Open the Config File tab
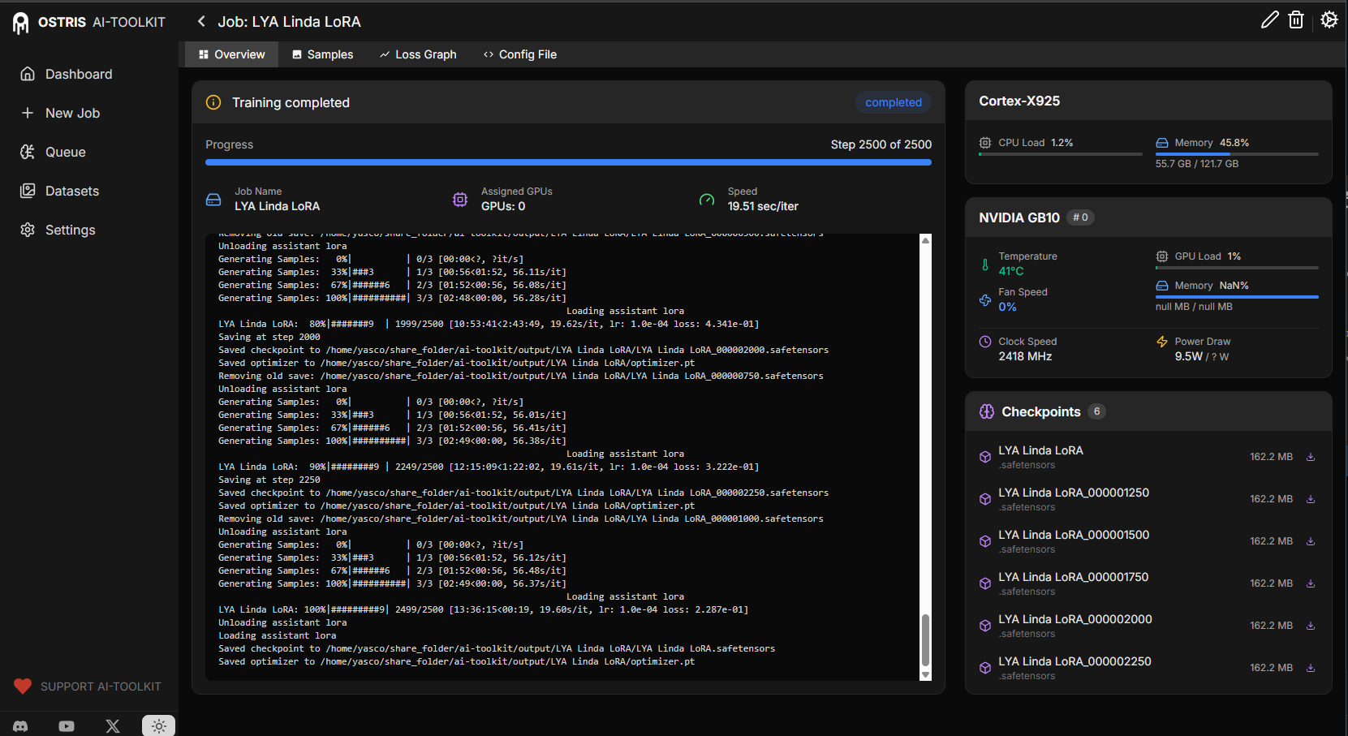The height and width of the screenshot is (736, 1348). point(520,54)
